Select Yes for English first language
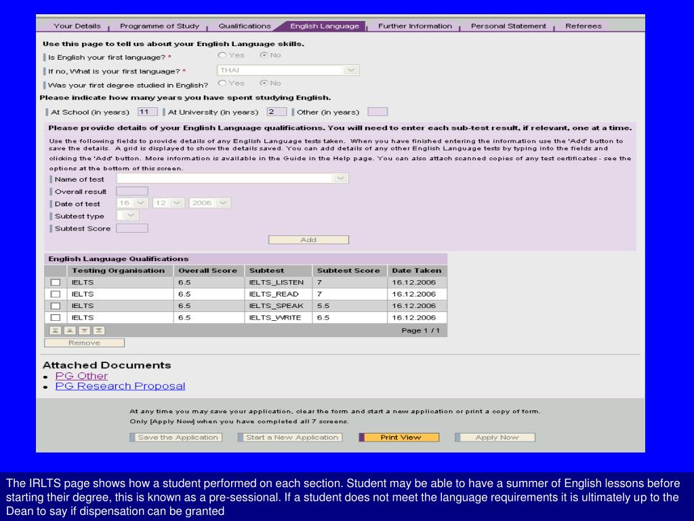 222,55
